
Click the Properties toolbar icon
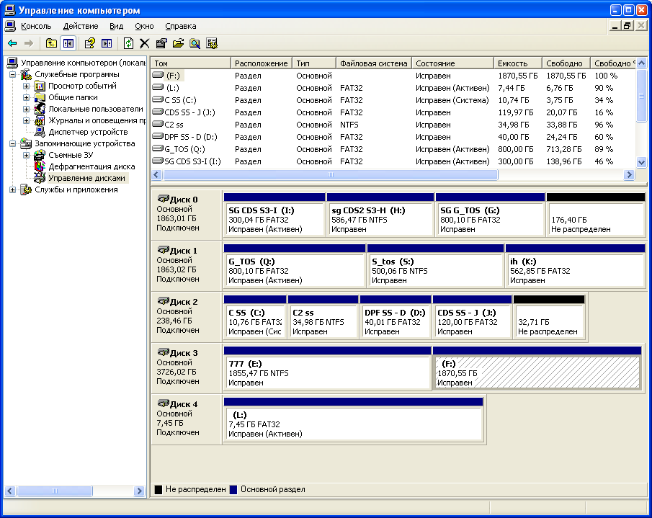coord(160,42)
